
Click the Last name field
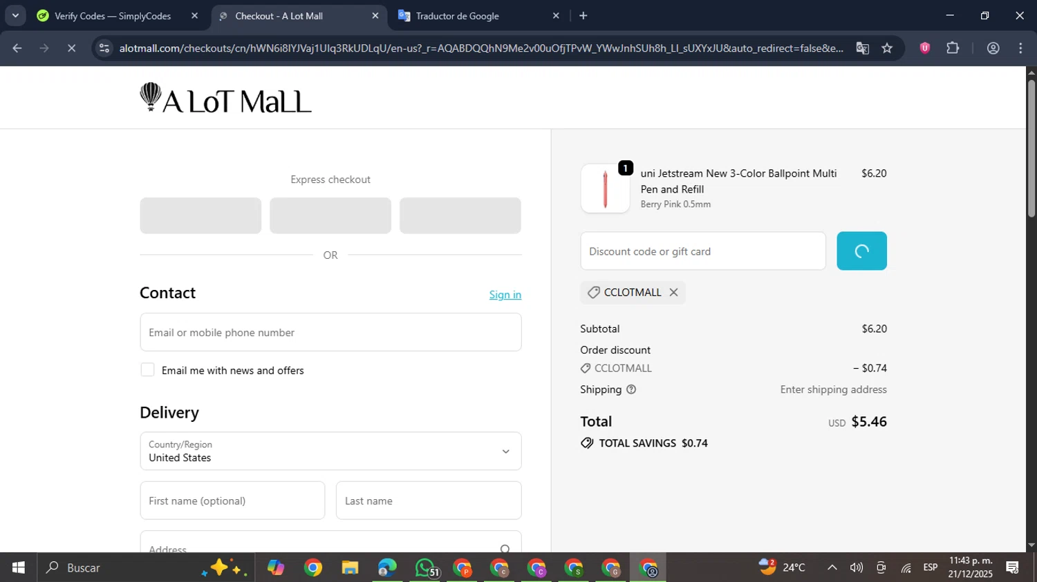pyautogui.click(x=429, y=501)
